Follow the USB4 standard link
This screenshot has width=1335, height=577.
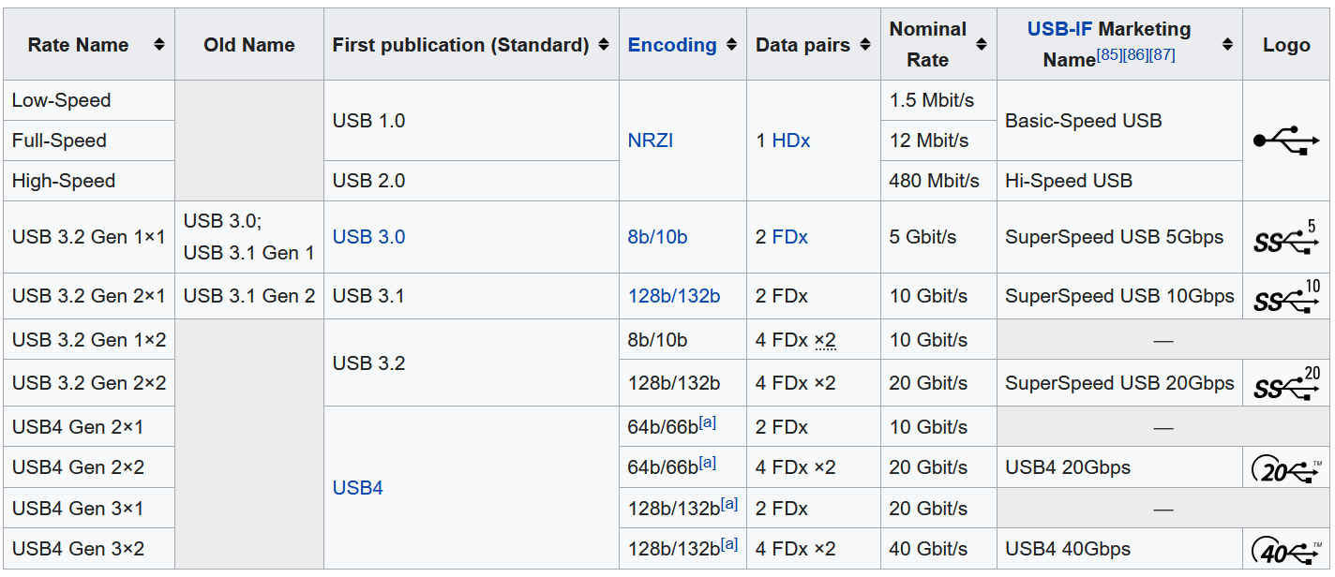[x=358, y=488]
